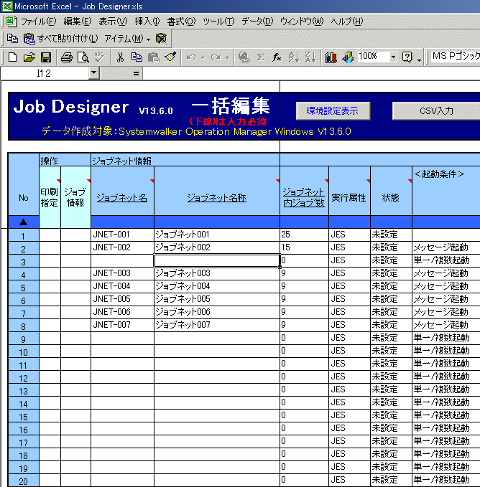Open the Name Box dropdown arrow
Viewport: 480px width, 487px height.
tap(93, 73)
